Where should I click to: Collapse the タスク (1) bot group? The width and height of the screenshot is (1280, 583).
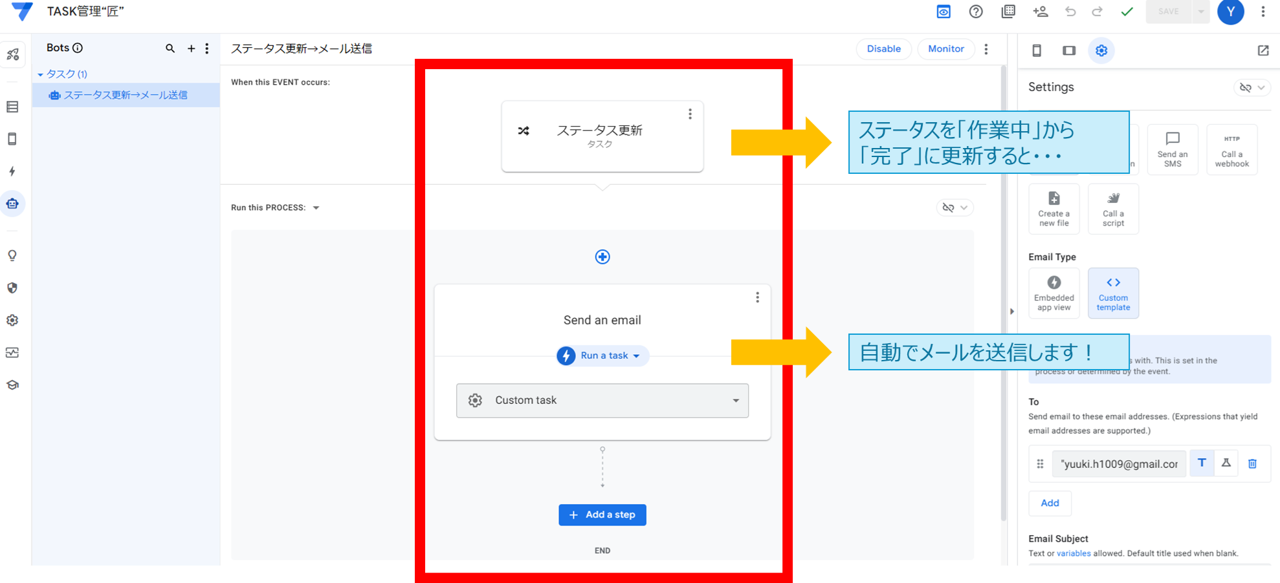(40, 74)
